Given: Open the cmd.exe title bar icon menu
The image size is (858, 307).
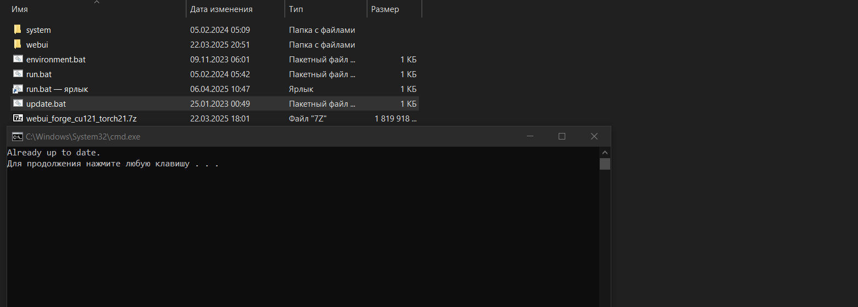Looking at the screenshot, I should [x=17, y=137].
